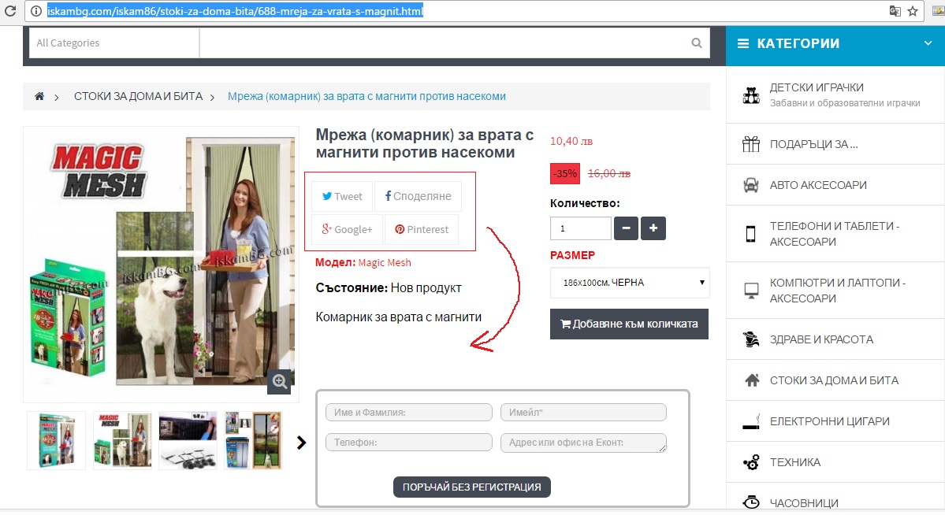Viewport: 945px width, 515px height.
Task: Submit order with ПОРЪЧАЙ БЕЗ РЕГИСТРАЦИЯ
Action: point(472,487)
